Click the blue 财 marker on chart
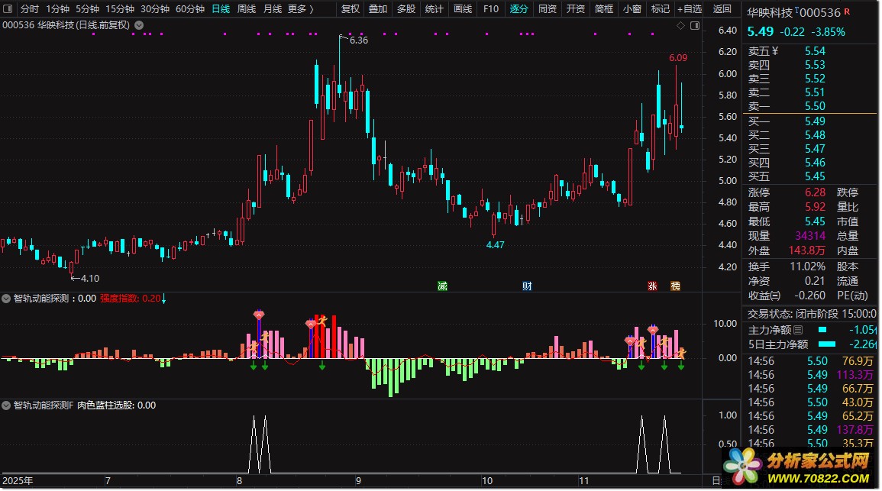Image resolution: width=882 pixels, height=491 pixels. 527,286
